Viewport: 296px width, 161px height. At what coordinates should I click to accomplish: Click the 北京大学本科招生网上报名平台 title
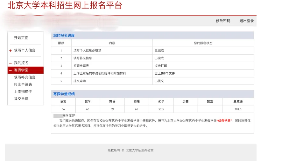click(x=65, y=5)
